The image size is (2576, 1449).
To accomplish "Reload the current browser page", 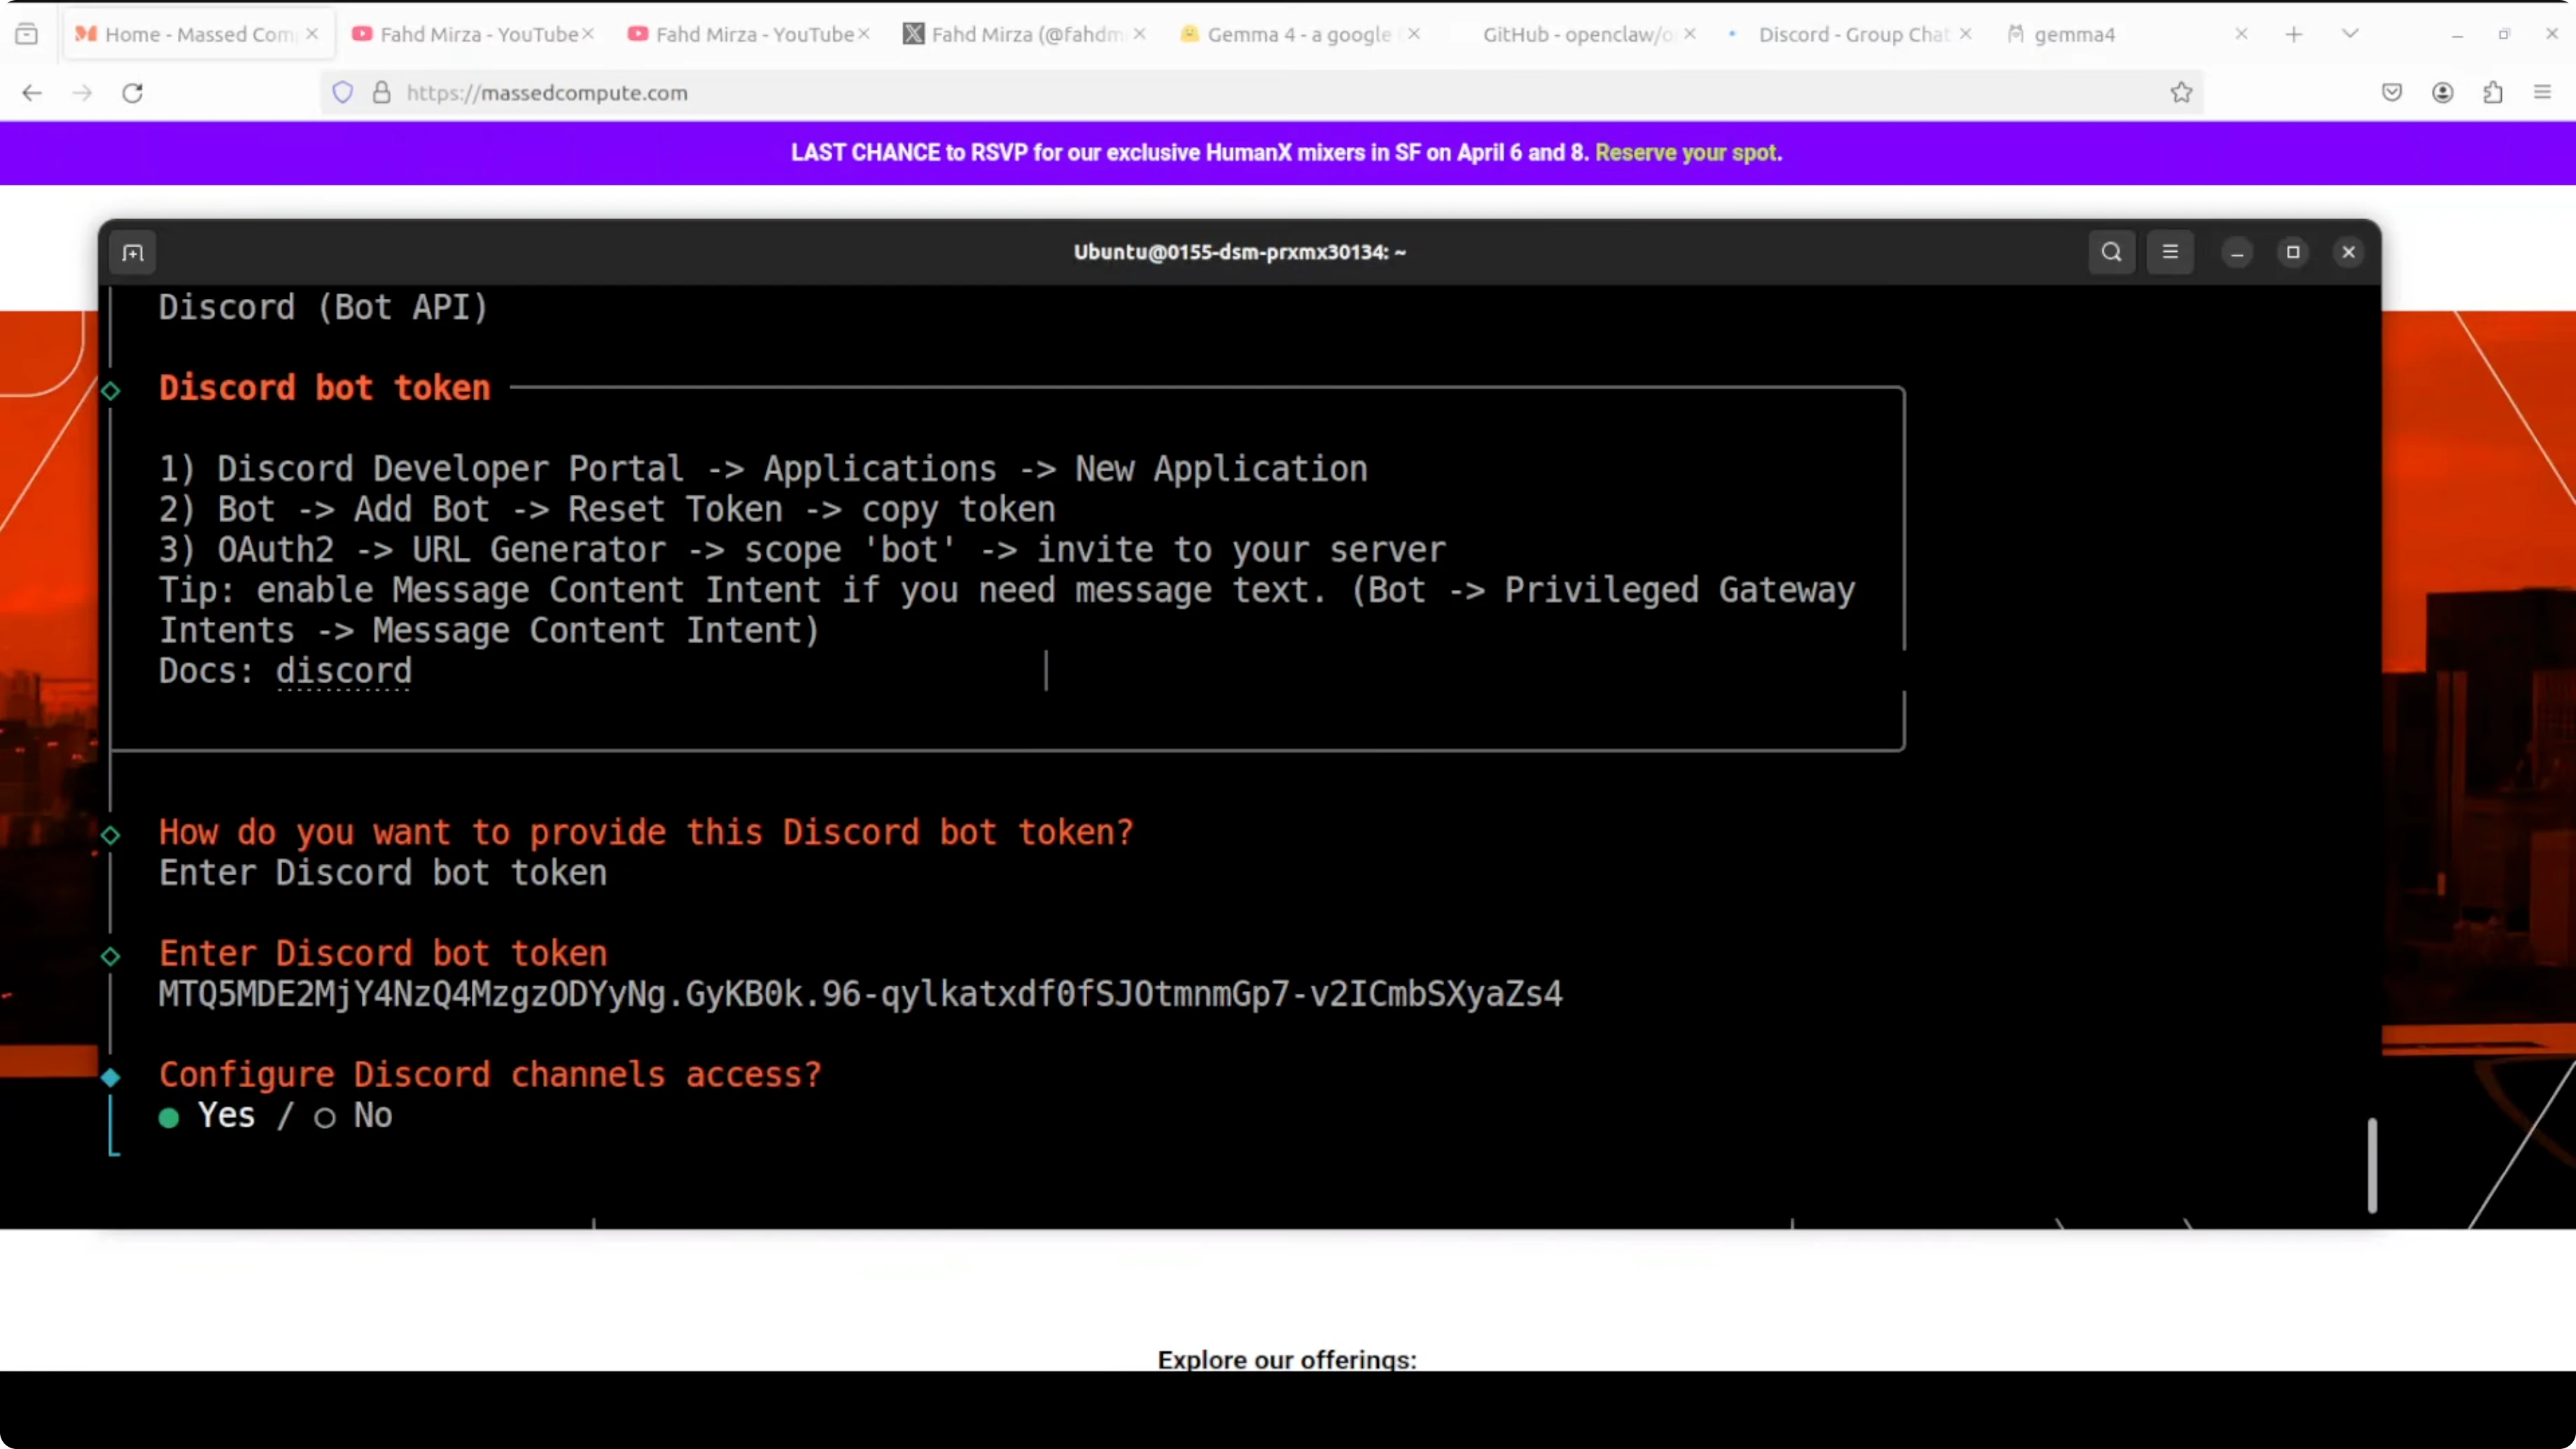I will tap(132, 93).
